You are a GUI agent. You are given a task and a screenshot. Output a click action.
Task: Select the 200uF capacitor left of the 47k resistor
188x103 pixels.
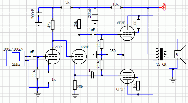pos(38,14)
